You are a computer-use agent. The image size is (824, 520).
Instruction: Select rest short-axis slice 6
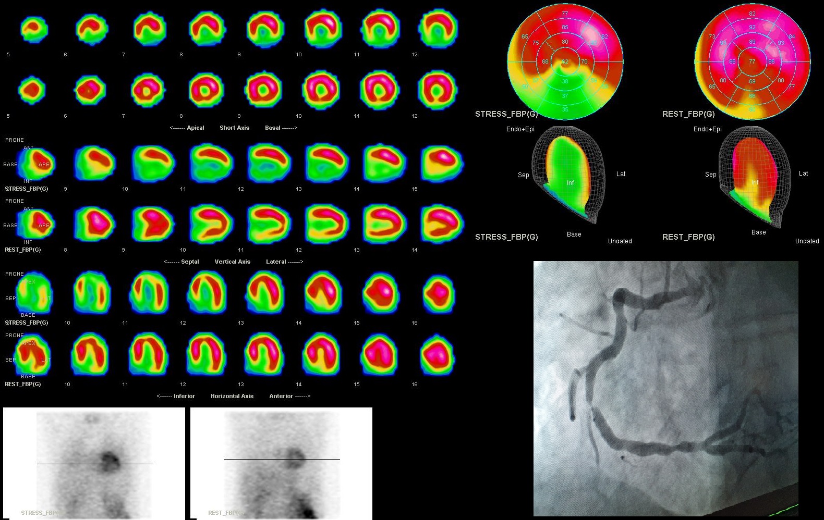[90, 90]
